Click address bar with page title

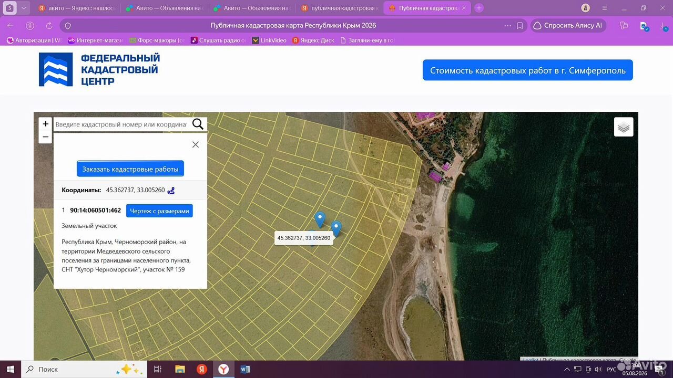pos(293,25)
